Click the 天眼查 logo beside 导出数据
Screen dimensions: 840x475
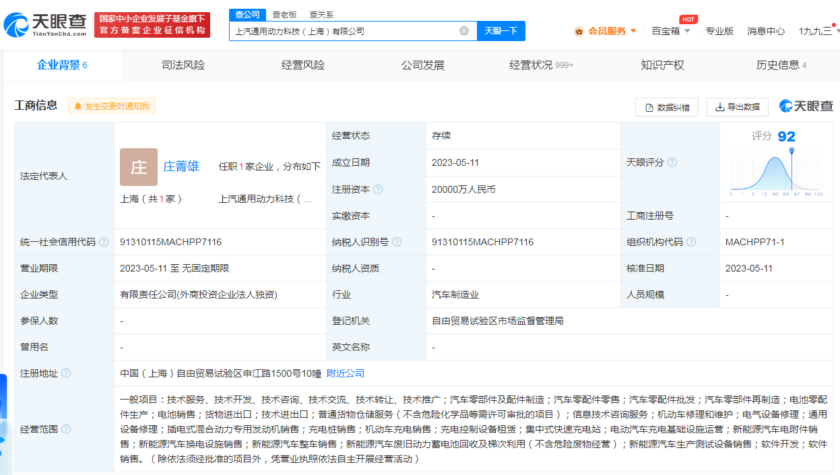[x=806, y=106]
